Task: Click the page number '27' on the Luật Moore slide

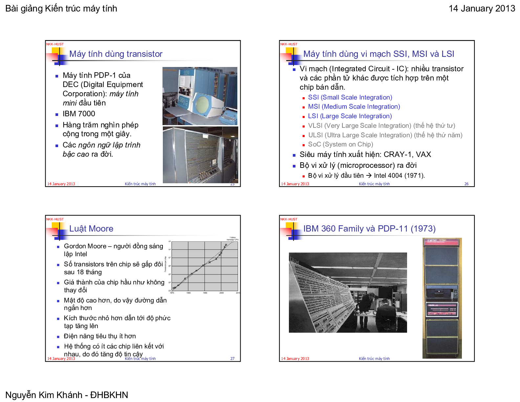Action: pos(232,359)
